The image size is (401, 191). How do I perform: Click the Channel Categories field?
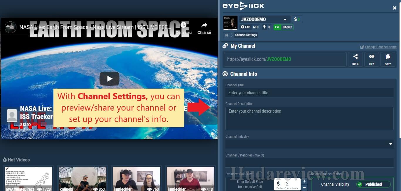(x=309, y=163)
